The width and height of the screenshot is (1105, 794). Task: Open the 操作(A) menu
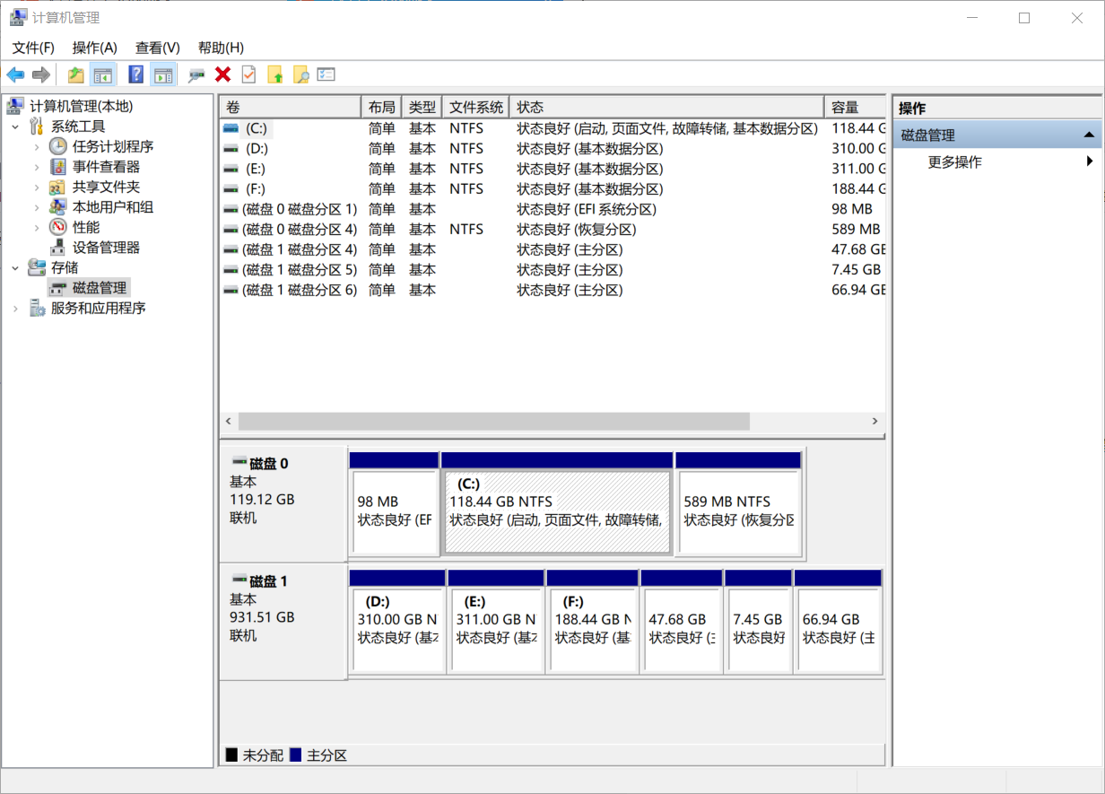[x=95, y=48]
